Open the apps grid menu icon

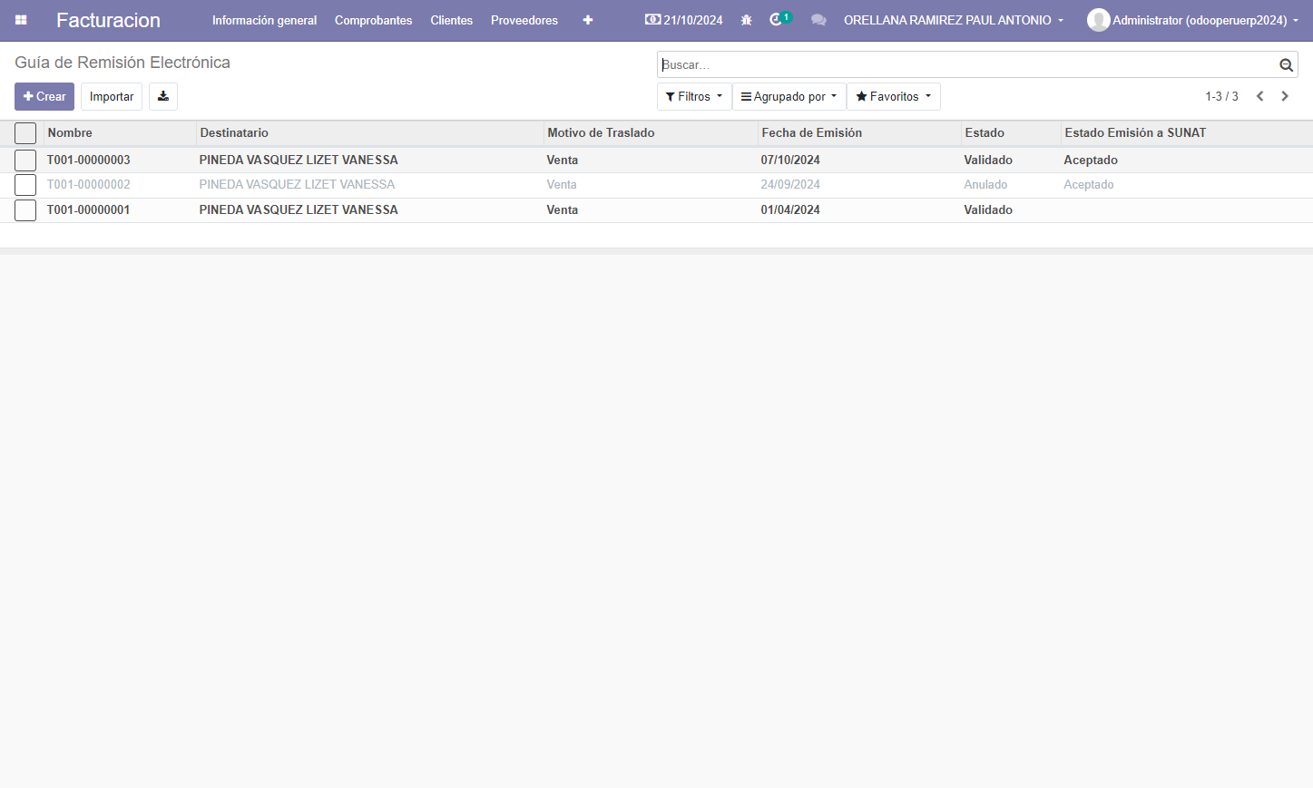[x=21, y=20]
